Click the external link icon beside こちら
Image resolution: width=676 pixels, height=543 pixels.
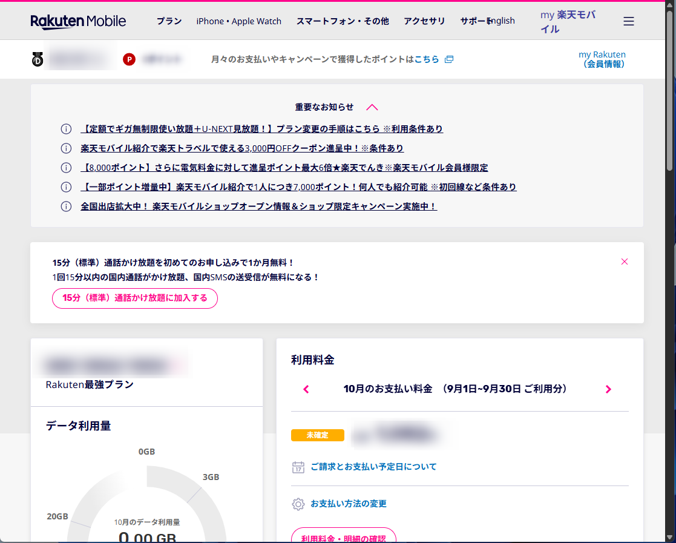[x=448, y=59]
